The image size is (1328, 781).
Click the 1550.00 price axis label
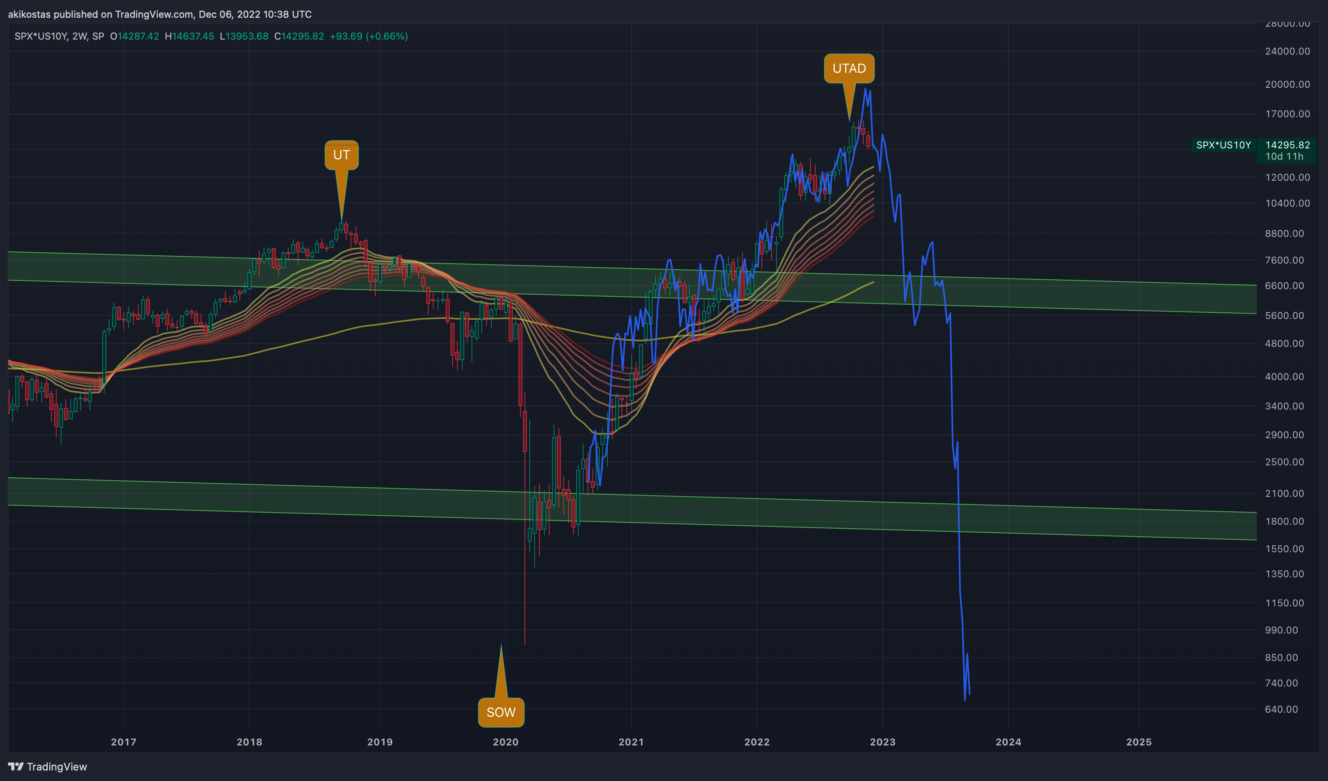coord(1285,549)
